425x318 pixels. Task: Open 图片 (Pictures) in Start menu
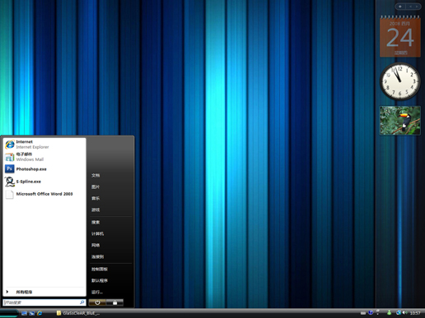111,187
